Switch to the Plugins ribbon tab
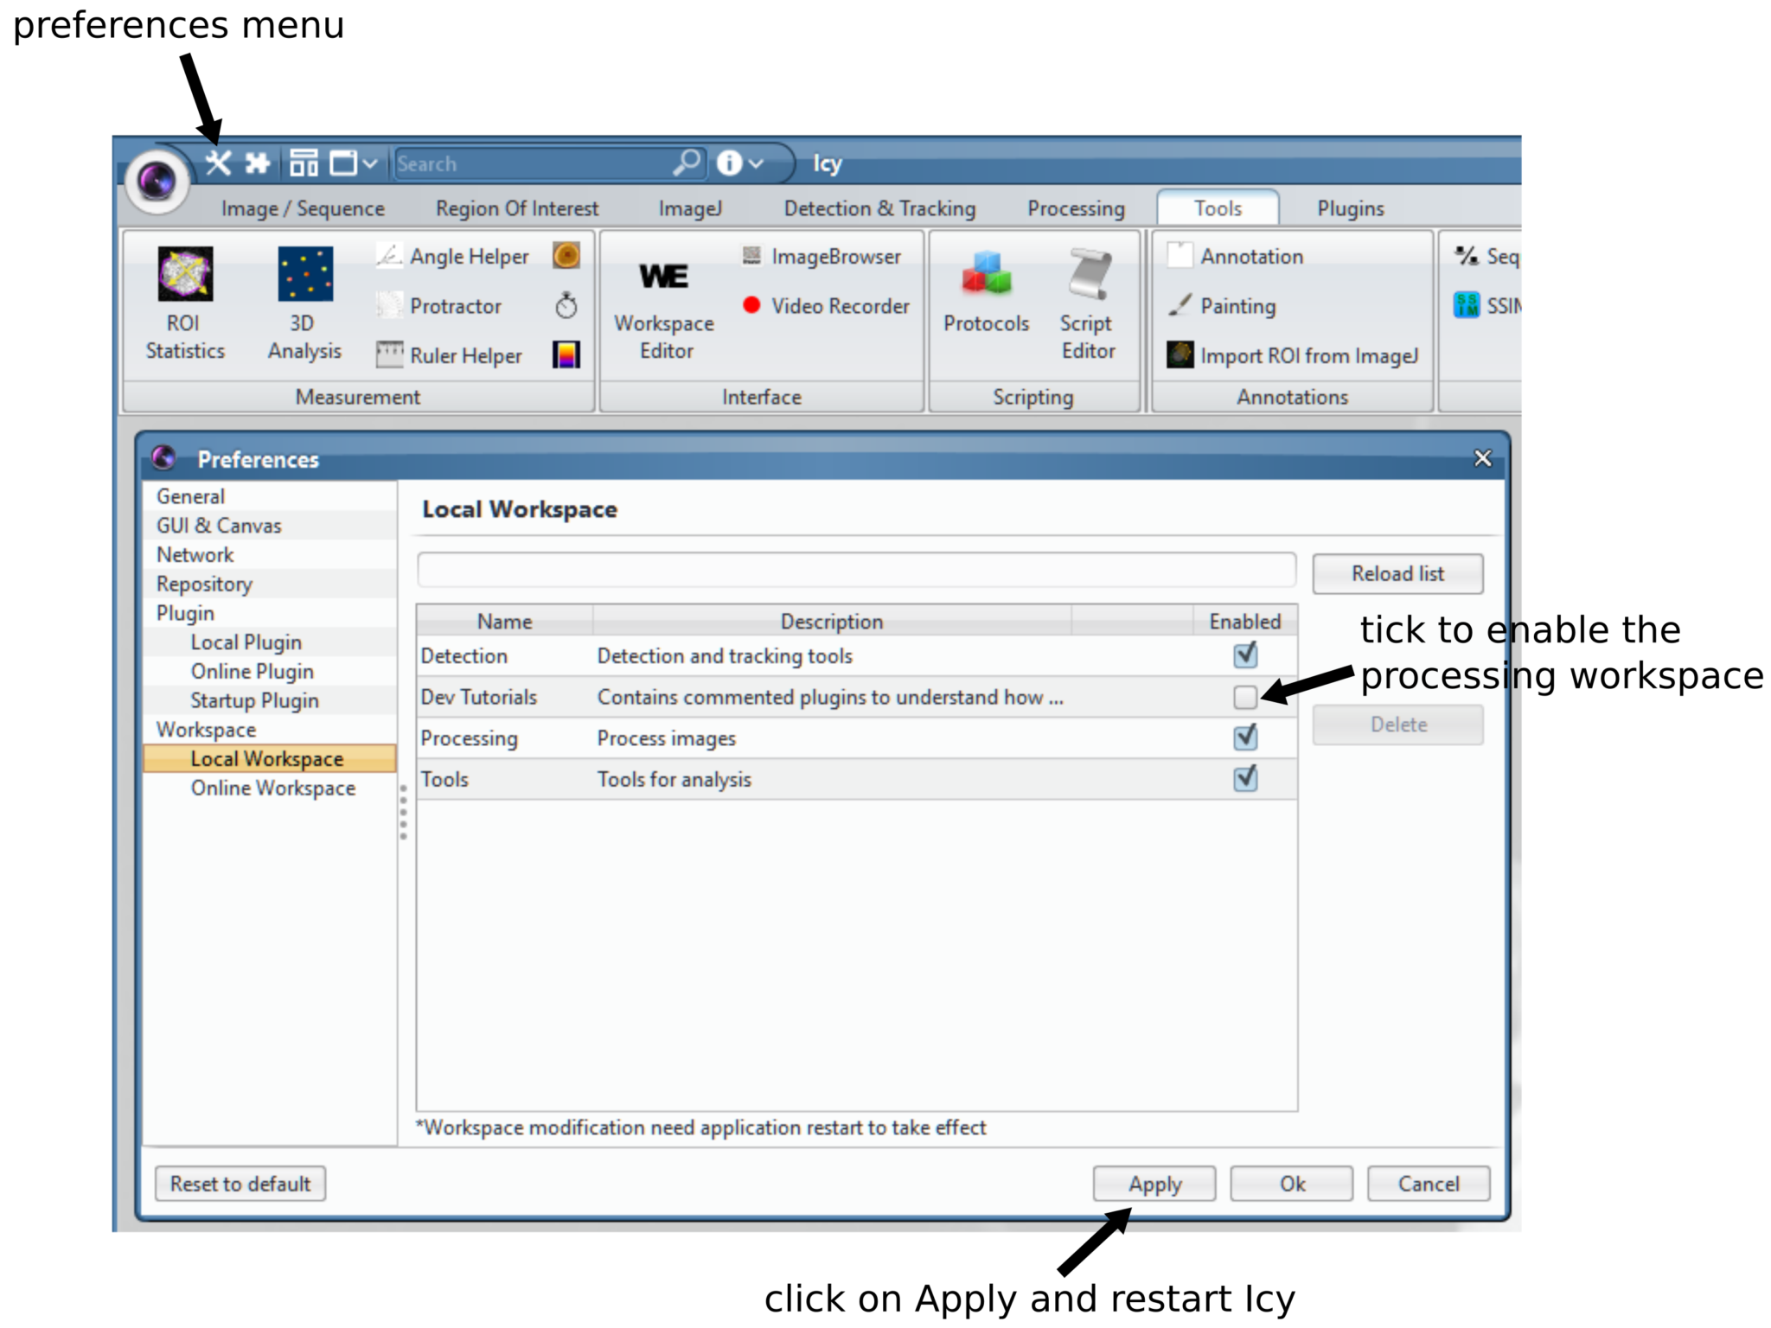This screenshot has height=1328, width=1771. (1350, 207)
